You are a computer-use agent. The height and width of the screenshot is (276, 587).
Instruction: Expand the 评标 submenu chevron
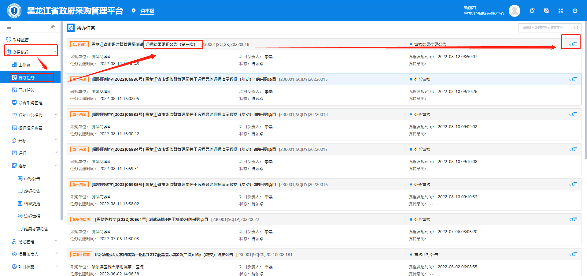coord(56,152)
